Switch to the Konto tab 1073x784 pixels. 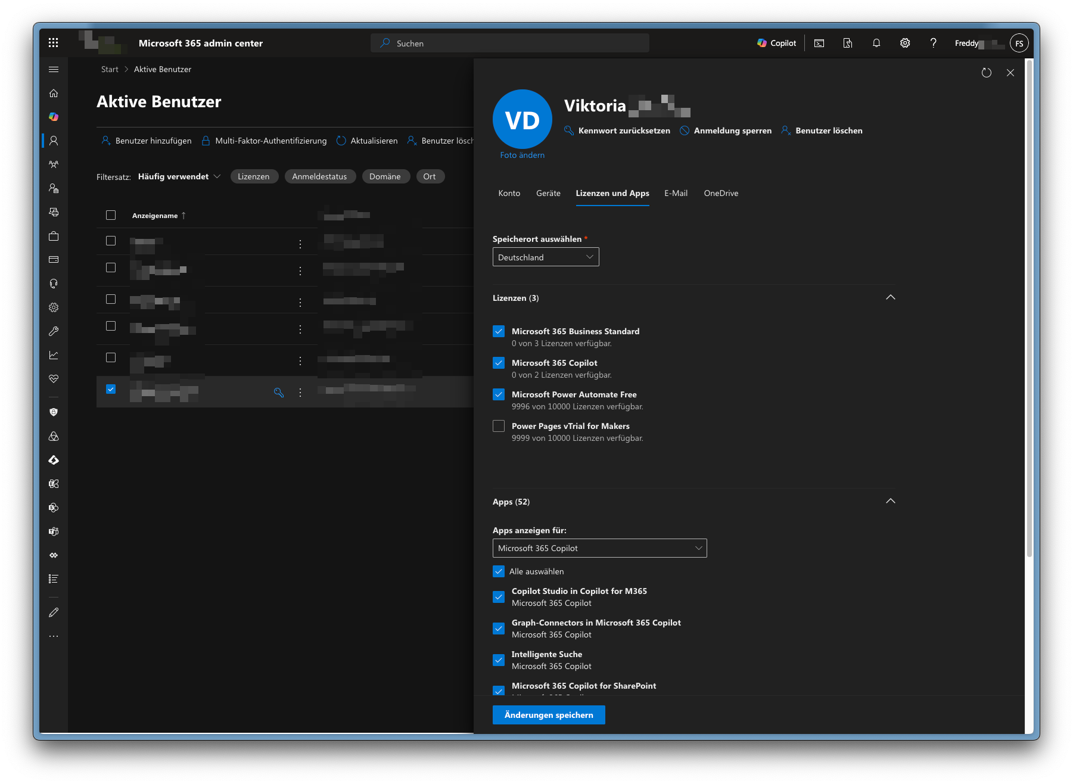coord(509,193)
